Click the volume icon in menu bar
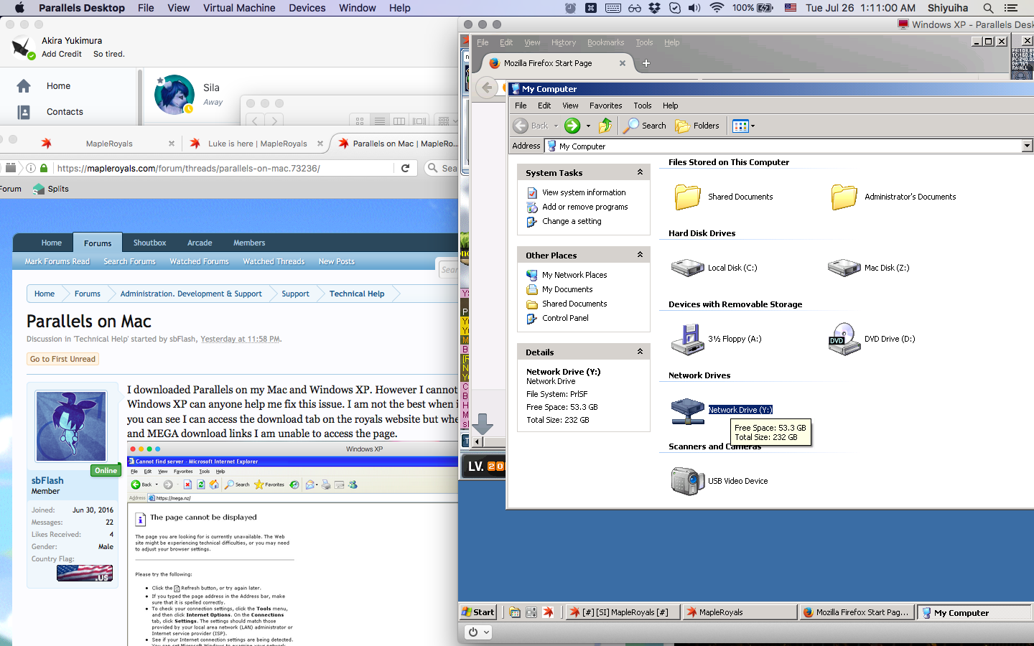 [694, 8]
